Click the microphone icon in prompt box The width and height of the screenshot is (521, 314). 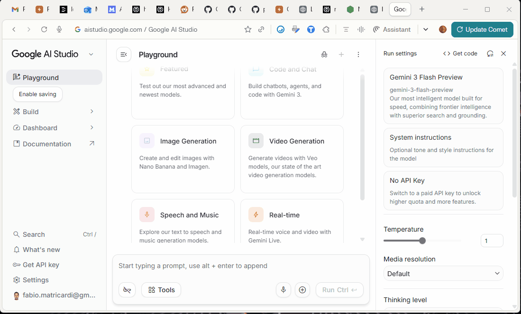point(283,290)
